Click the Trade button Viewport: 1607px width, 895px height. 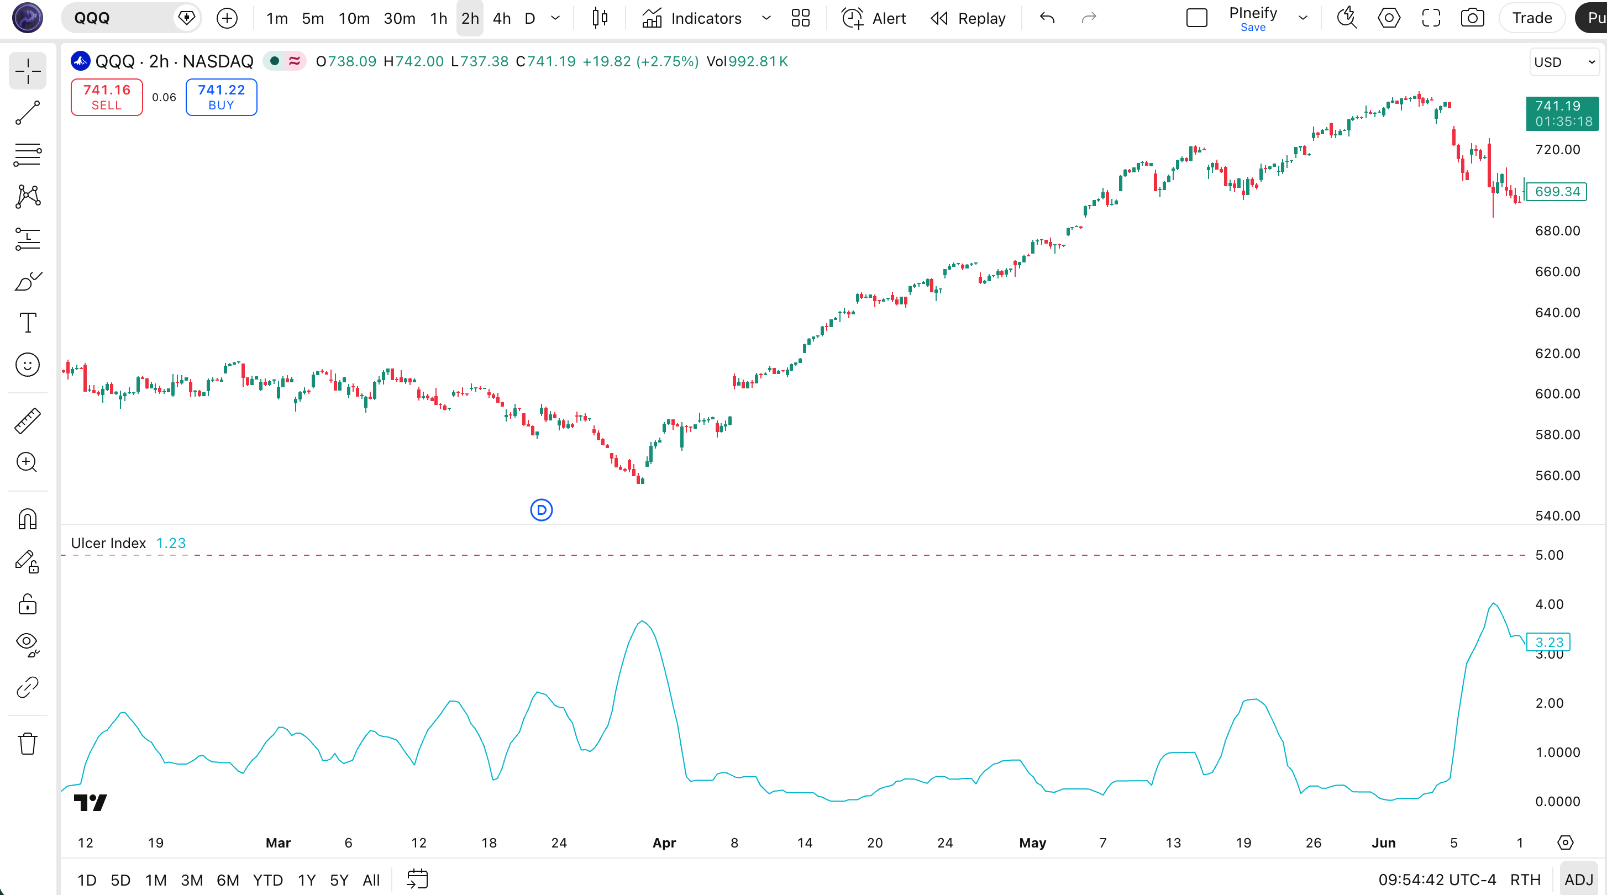(x=1532, y=18)
